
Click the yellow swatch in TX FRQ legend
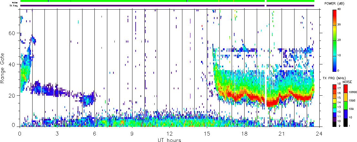[334, 101]
